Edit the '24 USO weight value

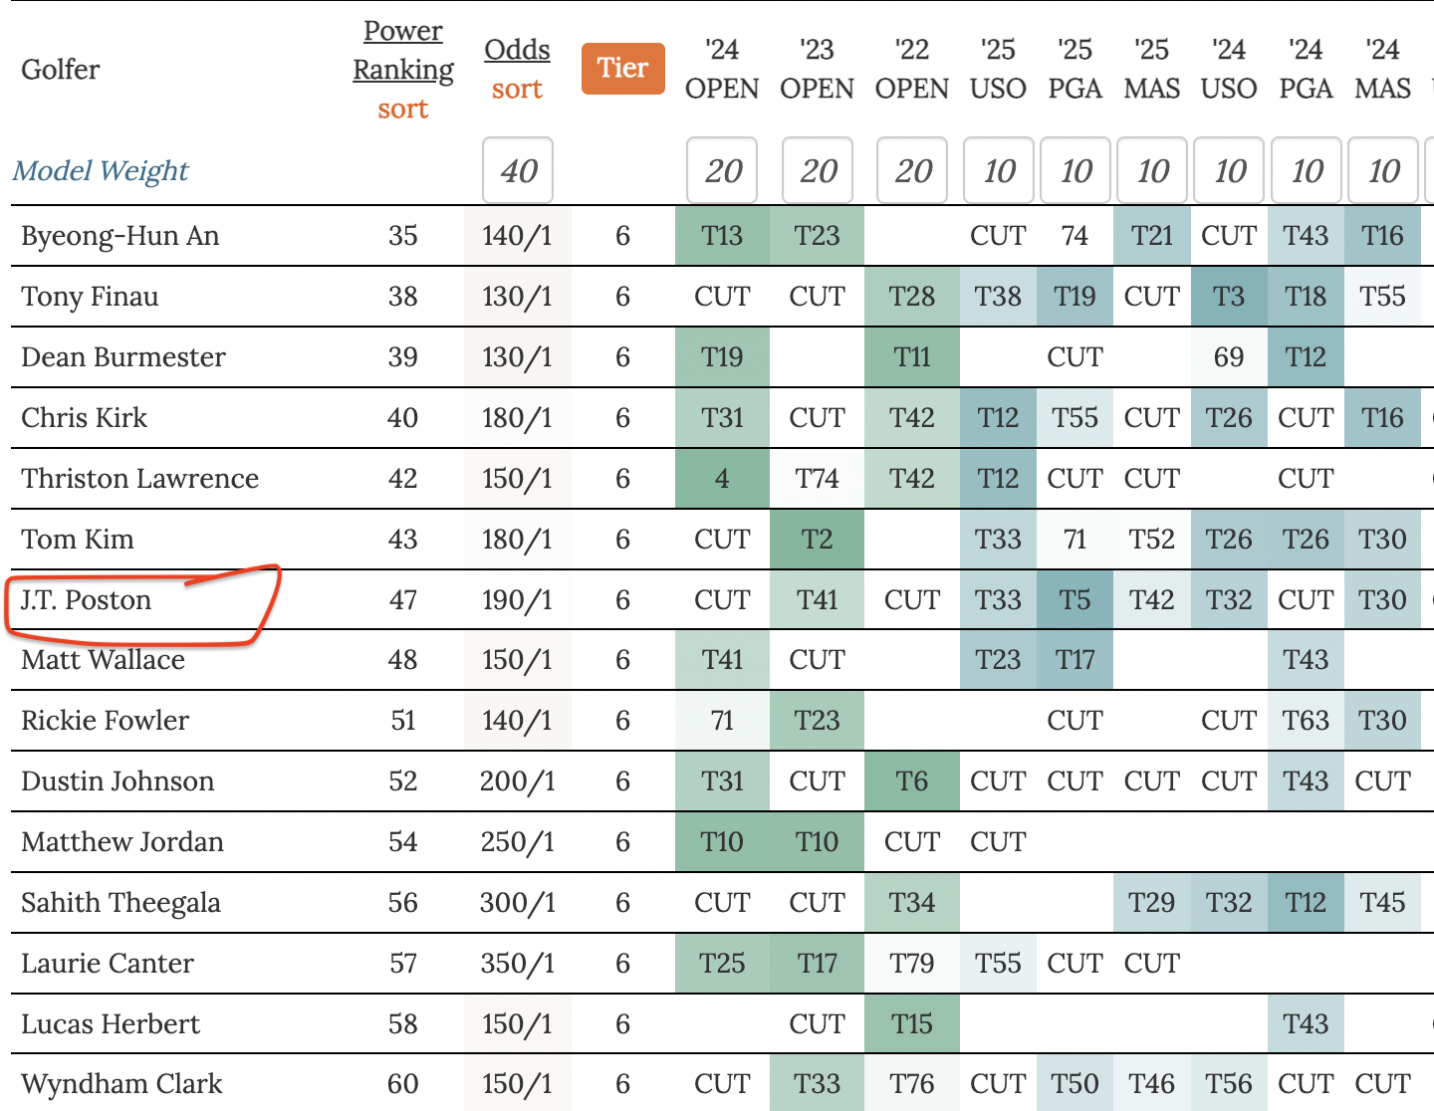point(1229,171)
